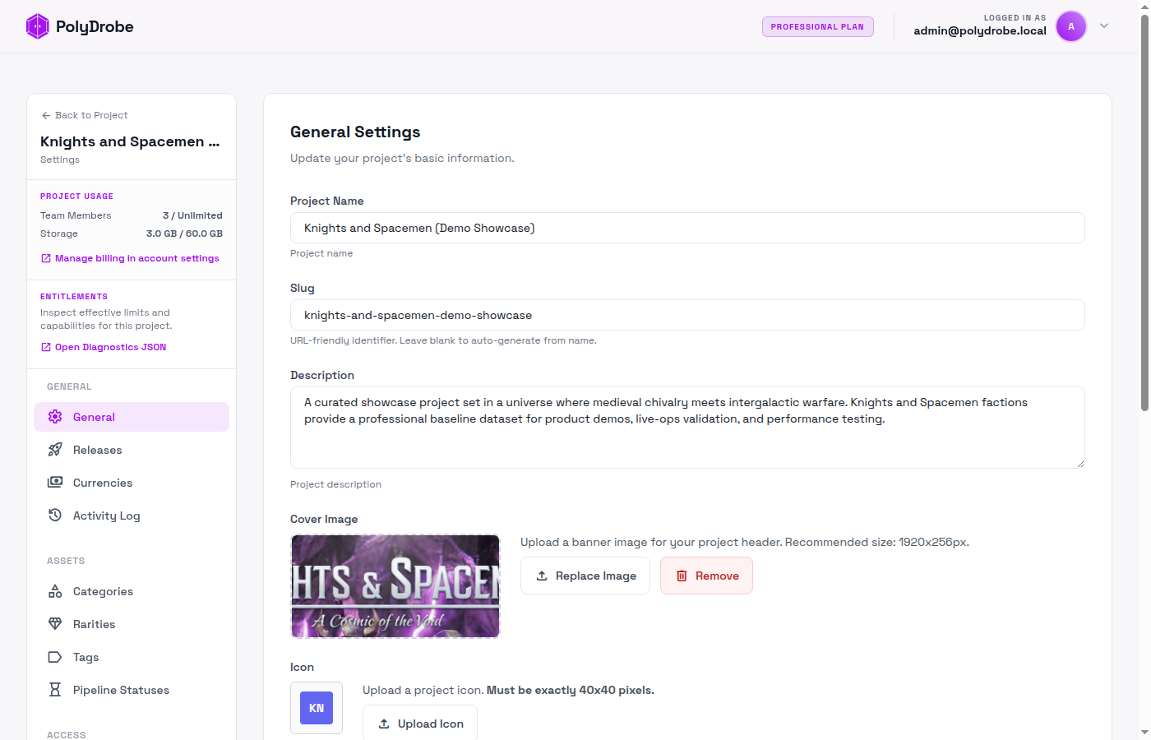Click the Project Name input field
1151x740 pixels.
pos(686,228)
